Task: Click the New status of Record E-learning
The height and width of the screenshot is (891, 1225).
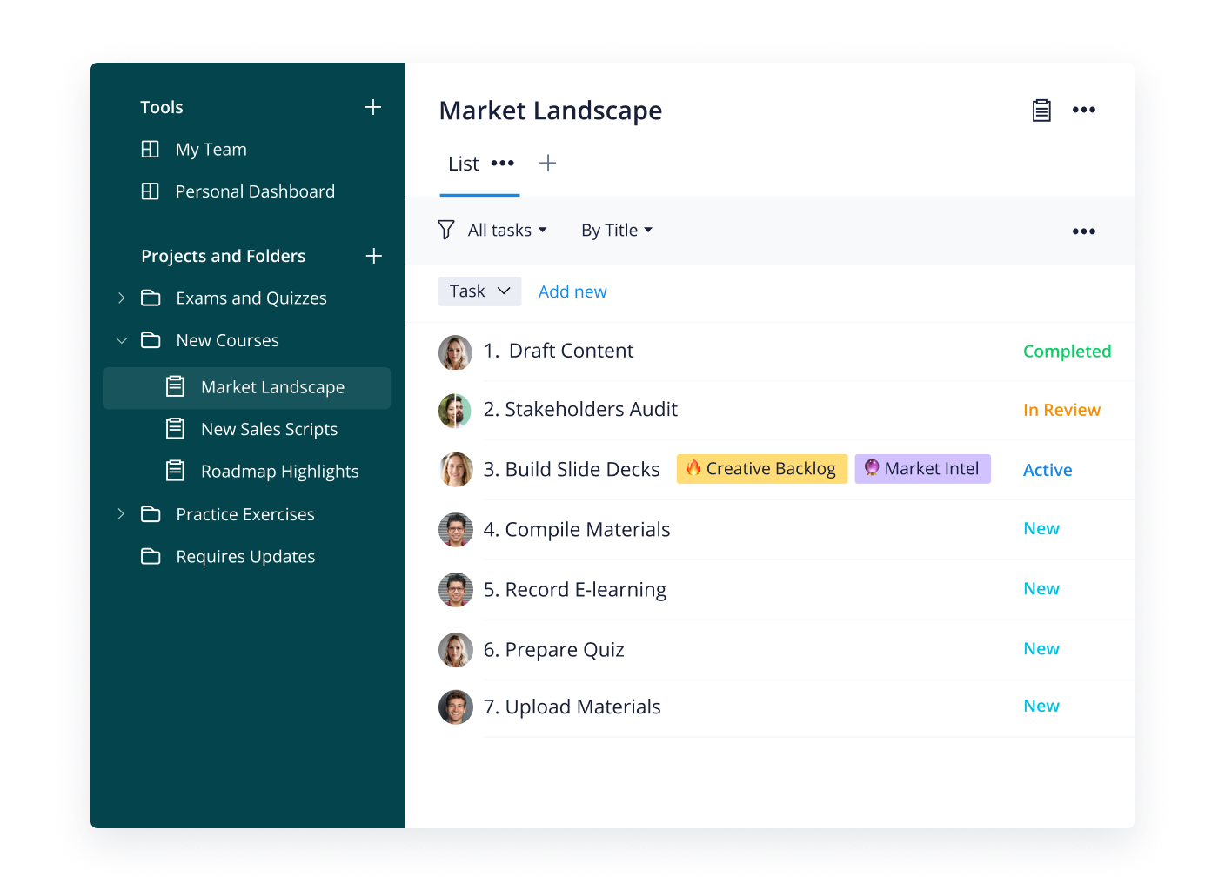Action: (x=1041, y=588)
